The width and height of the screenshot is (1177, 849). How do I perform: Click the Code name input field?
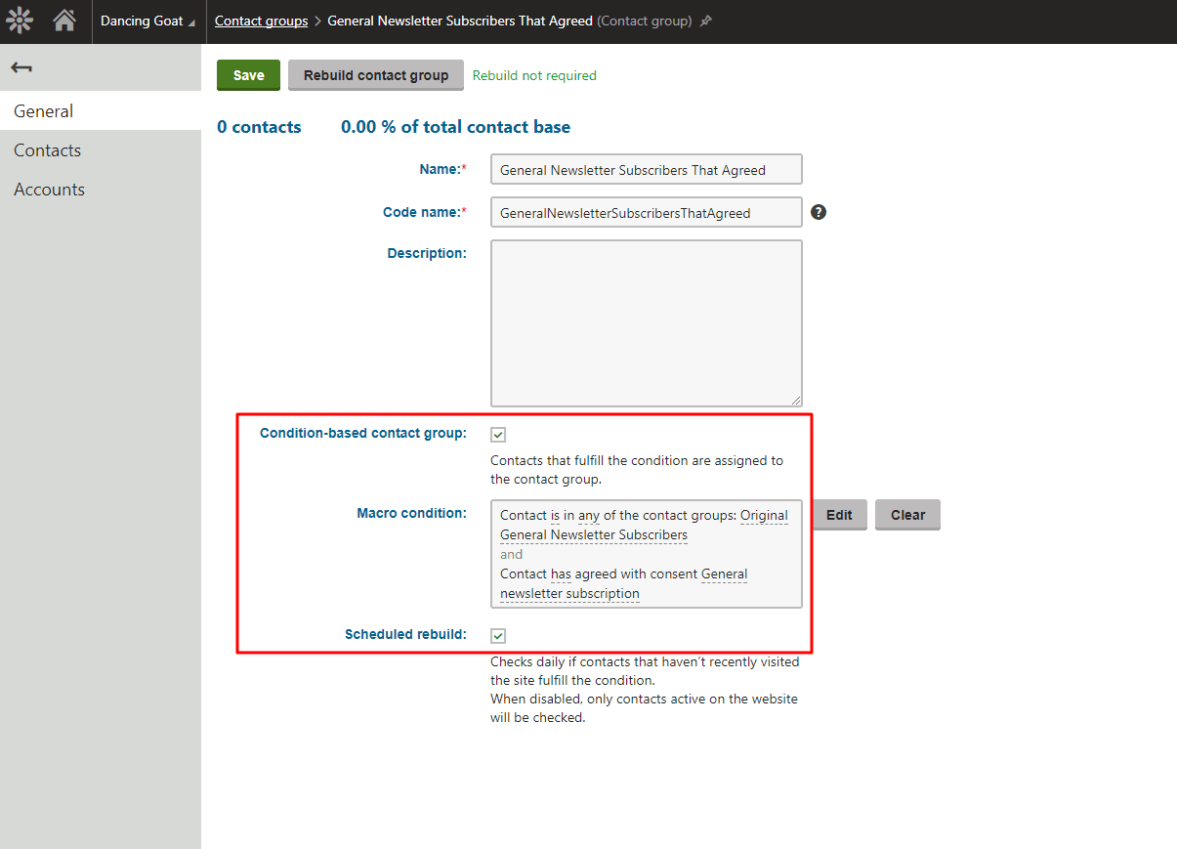pyautogui.click(x=646, y=212)
